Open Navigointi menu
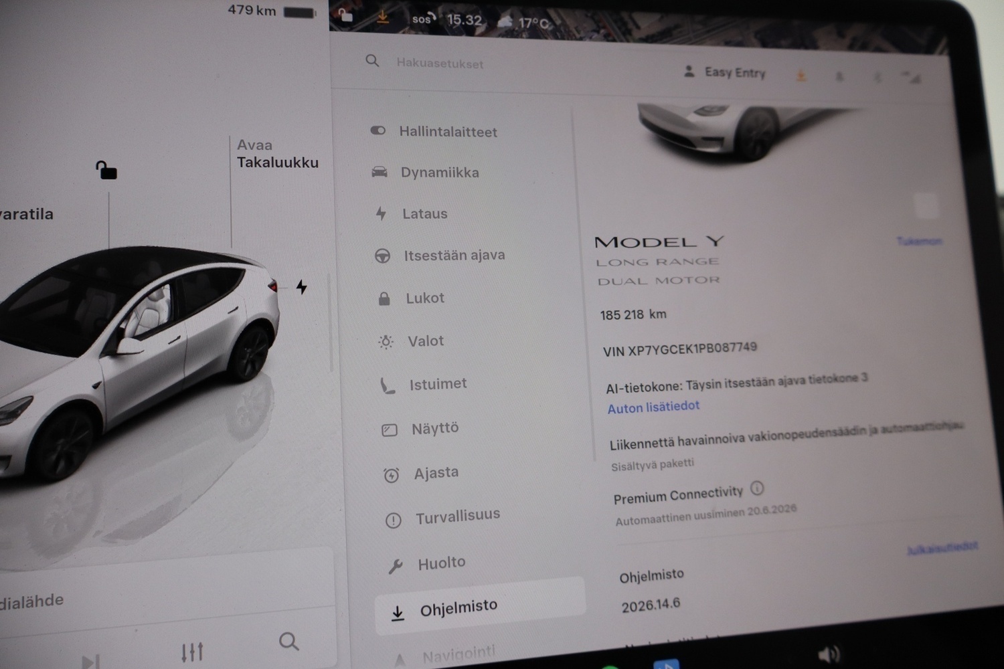Image resolution: width=1004 pixels, height=669 pixels. (459, 652)
